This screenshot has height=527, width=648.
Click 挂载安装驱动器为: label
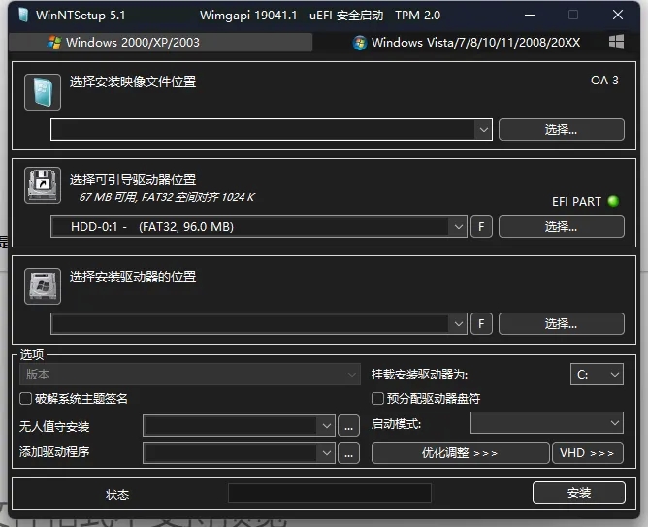coord(419,375)
